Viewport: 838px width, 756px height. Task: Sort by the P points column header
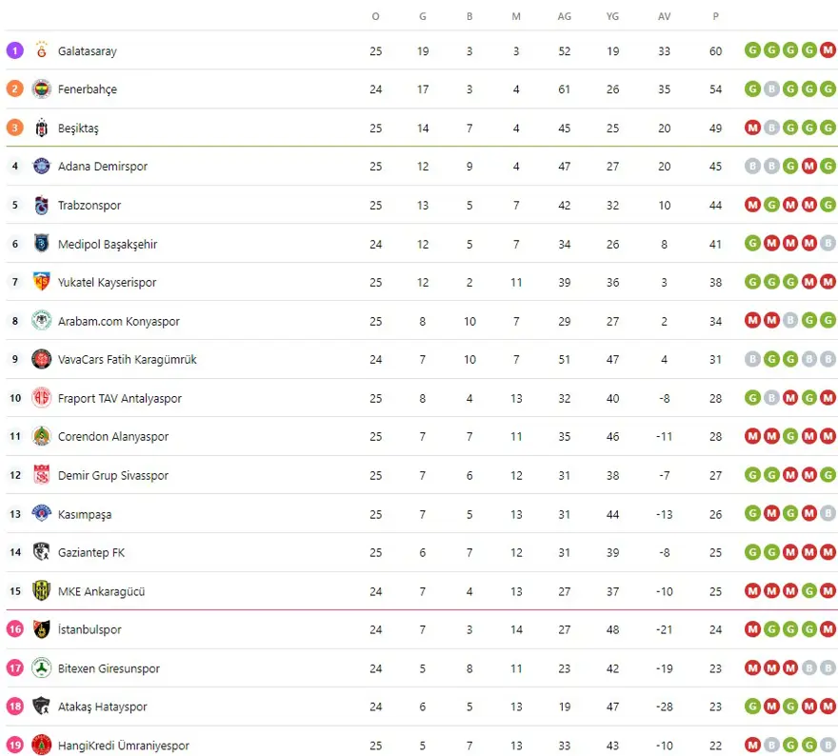pos(715,16)
